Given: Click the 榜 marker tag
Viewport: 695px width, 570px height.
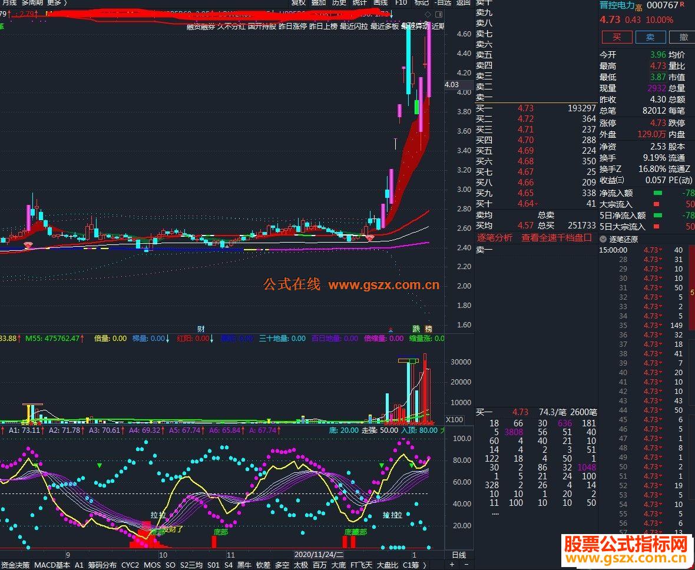Looking at the screenshot, I should click(428, 329).
